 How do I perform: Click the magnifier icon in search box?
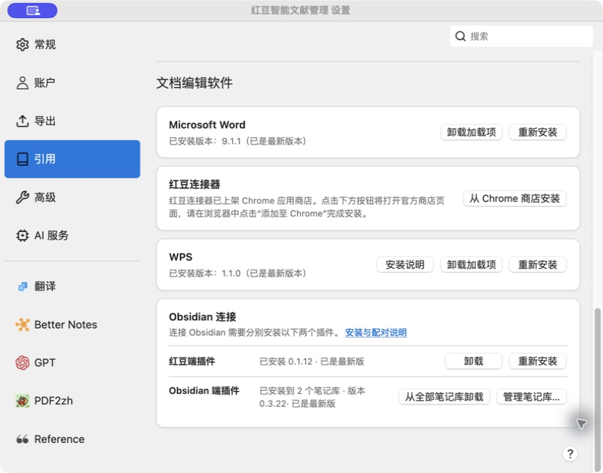tap(461, 36)
